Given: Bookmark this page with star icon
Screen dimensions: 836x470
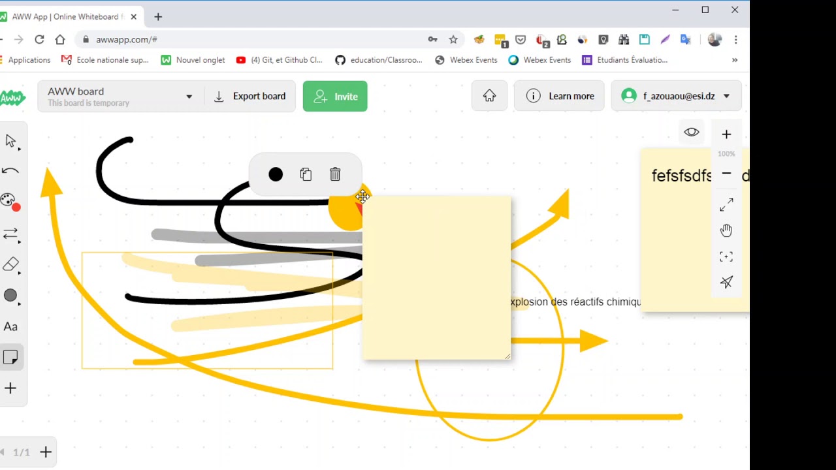Looking at the screenshot, I should [453, 39].
